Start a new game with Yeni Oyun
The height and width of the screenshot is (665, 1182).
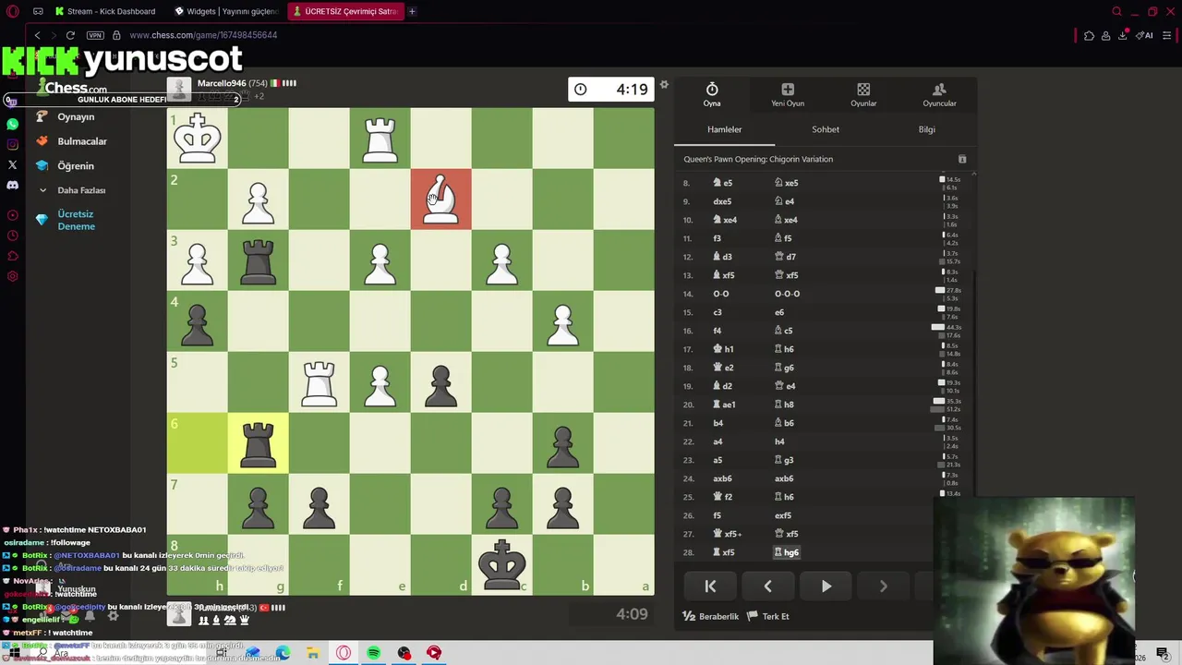(788, 94)
